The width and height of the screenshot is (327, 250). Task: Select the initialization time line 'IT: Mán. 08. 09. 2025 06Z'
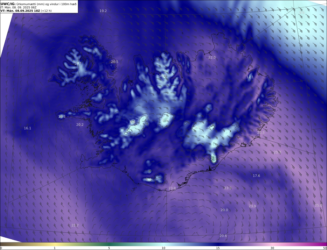point(18,7)
